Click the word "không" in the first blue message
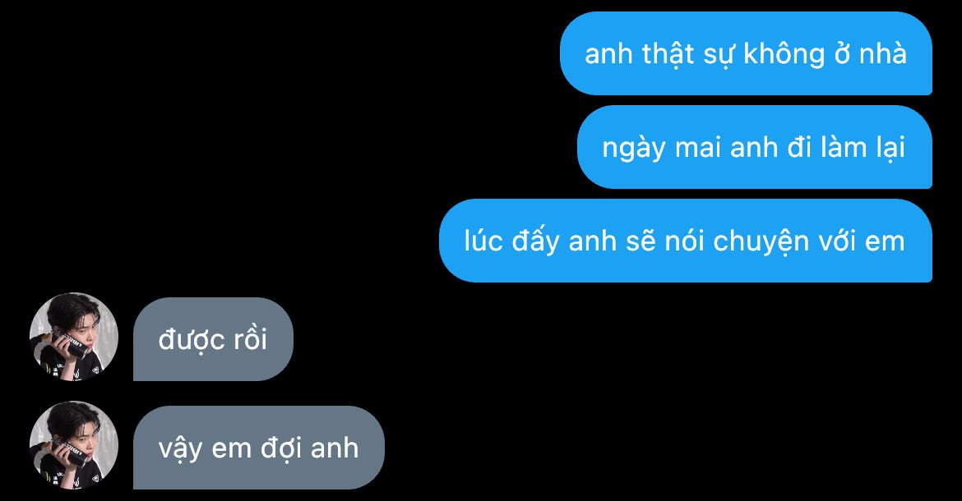This screenshot has width=962, height=501. (x=784, y=54)
